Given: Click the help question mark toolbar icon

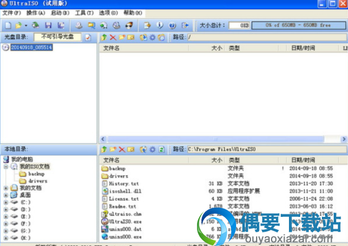Looking at the screenshot, I should [x=172, y=25].
